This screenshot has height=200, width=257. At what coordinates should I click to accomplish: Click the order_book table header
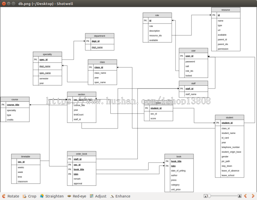tap(81, 154)
